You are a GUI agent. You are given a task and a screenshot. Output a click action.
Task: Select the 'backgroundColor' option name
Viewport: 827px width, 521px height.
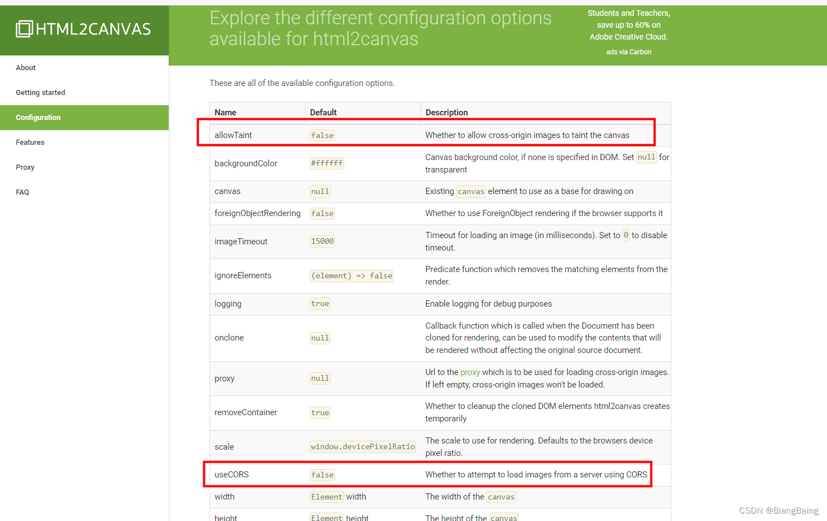pyautogui.click(x=246, y=163)
